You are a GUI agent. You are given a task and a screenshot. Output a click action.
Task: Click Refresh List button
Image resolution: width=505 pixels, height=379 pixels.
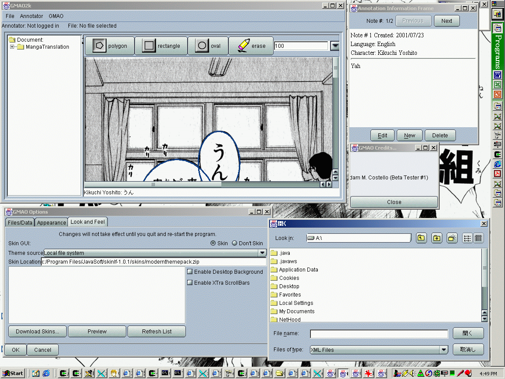click(x=156, y=332)
